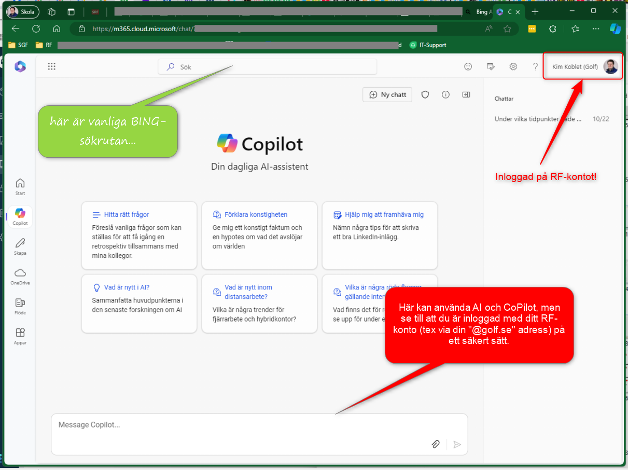Click the Chattar heading
Image resolution: width=628 pixels, height=470 pixels.
504,98
